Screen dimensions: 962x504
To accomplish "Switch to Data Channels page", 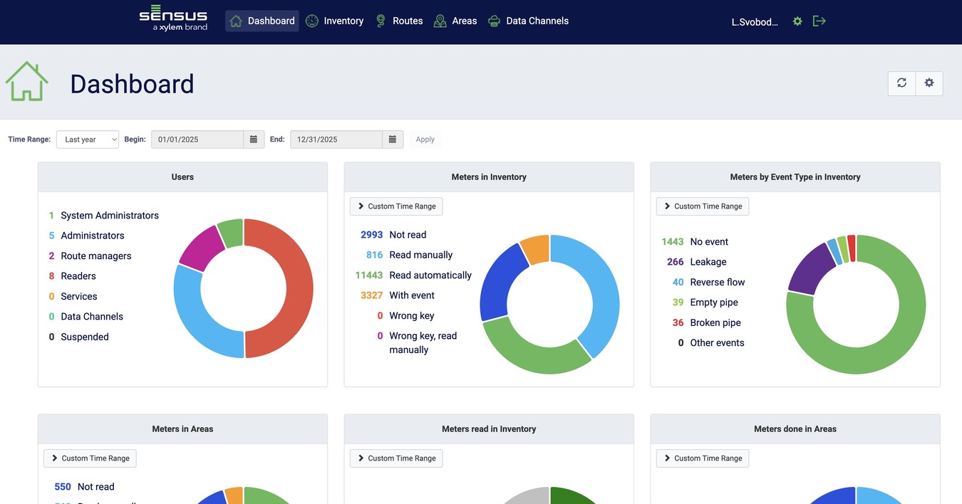I will pos(528,21).
